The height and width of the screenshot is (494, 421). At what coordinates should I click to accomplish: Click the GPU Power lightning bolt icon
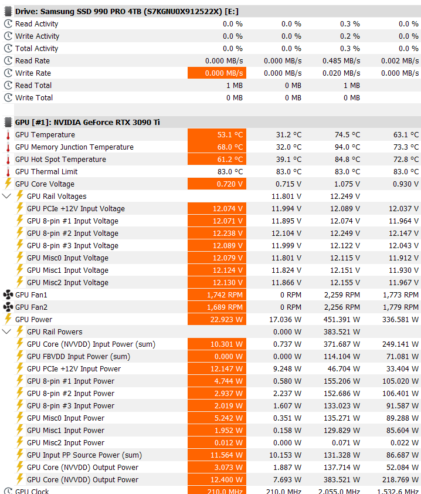(8, 319)
